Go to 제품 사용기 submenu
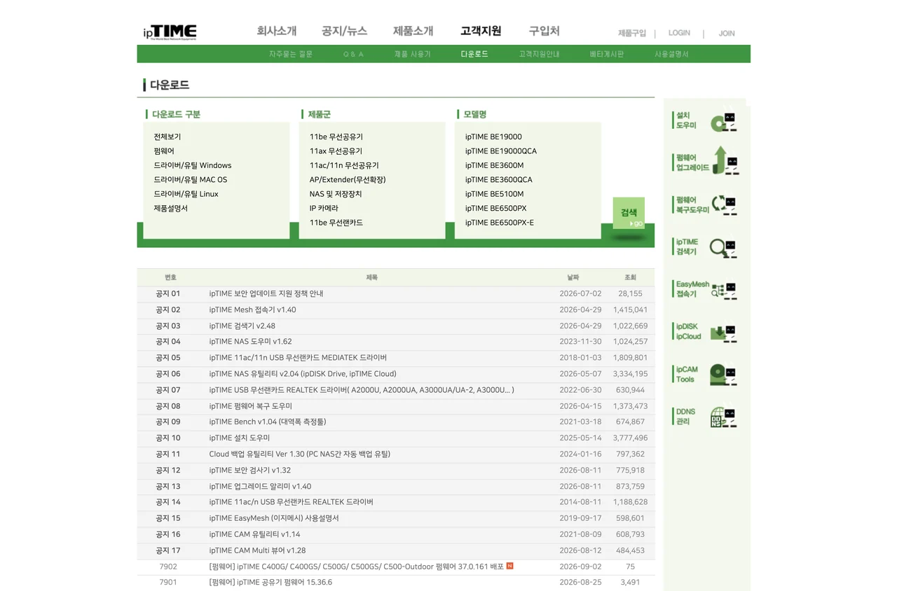Screen dimensions: 897x591 point(413,54)
